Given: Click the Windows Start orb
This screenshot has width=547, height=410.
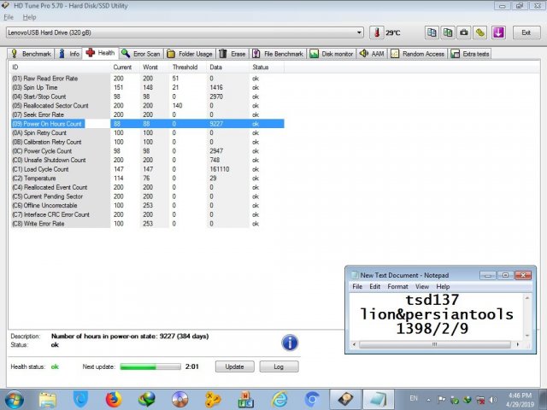Looking at the screenshot, I should 15,398.
